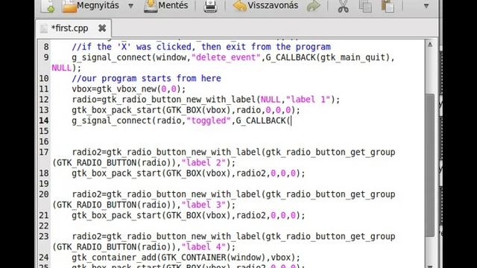
Task: Click the print icon
Action: 210,6
